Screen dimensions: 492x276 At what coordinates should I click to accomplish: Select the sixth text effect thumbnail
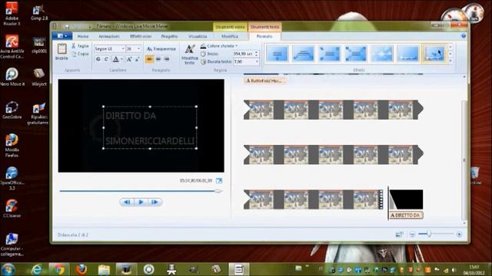408,54
